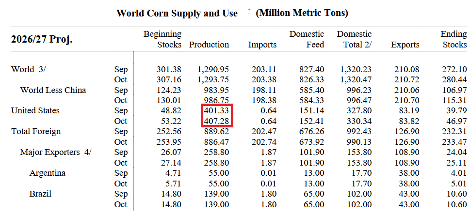Select Brazil Oct exports value 43.00

409,204
